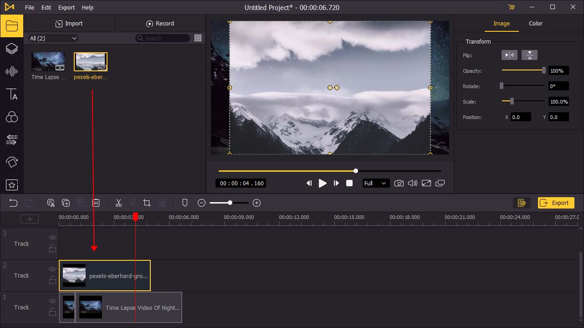Open the Text titles panel

[x=12, y=94]
